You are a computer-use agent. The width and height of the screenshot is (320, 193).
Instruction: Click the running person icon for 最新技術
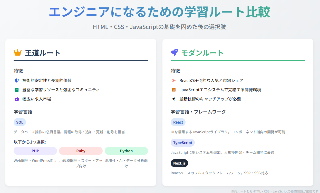click(174, 99)
